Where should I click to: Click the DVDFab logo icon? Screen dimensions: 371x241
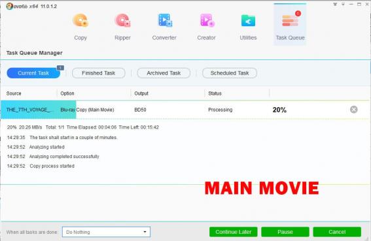[x=9, y=6]
